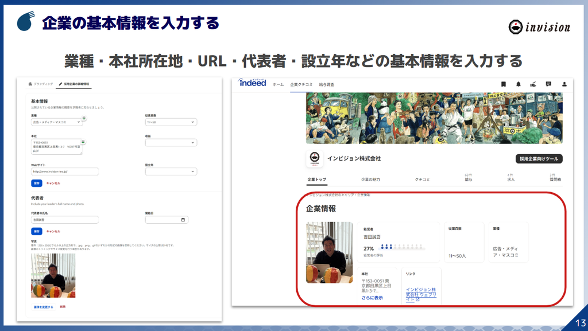
Task: Click the 吉田誠吾 name in 経営者 card
Action: pos(372,237)
